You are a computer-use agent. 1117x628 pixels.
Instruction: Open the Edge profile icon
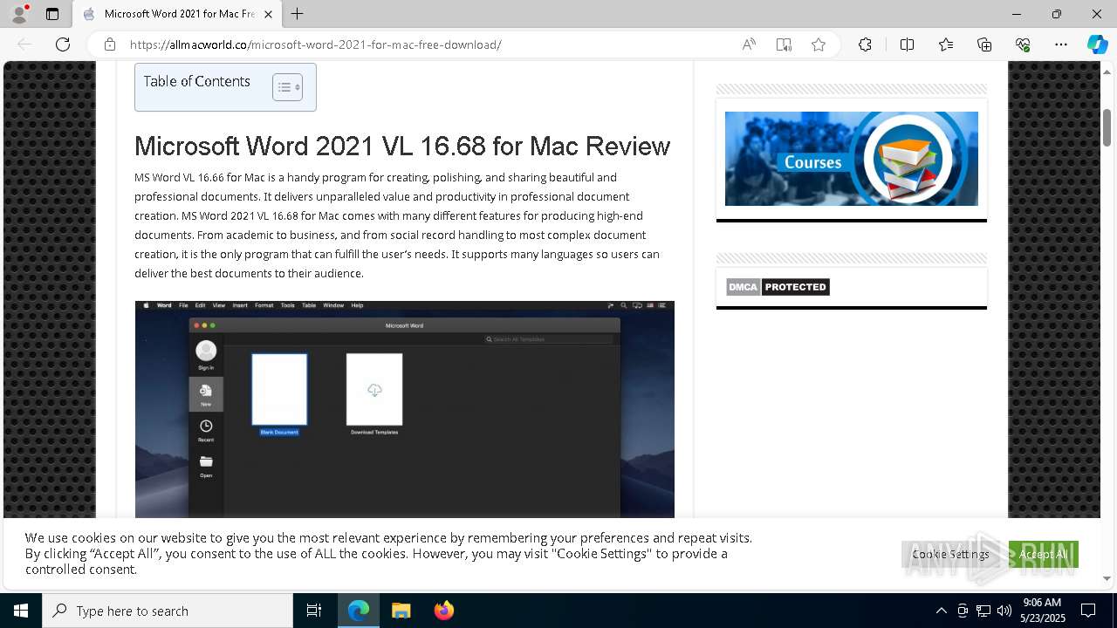19,14
